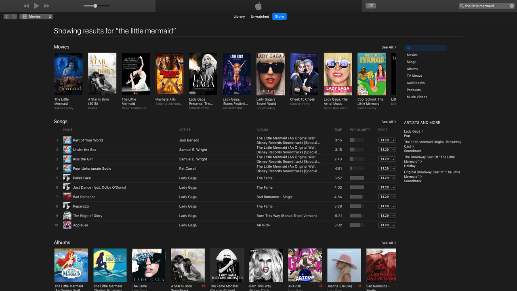Expand price options for Part of Your World
The image size is (517, 291).
pyautogui.click(x=393, y=140)
